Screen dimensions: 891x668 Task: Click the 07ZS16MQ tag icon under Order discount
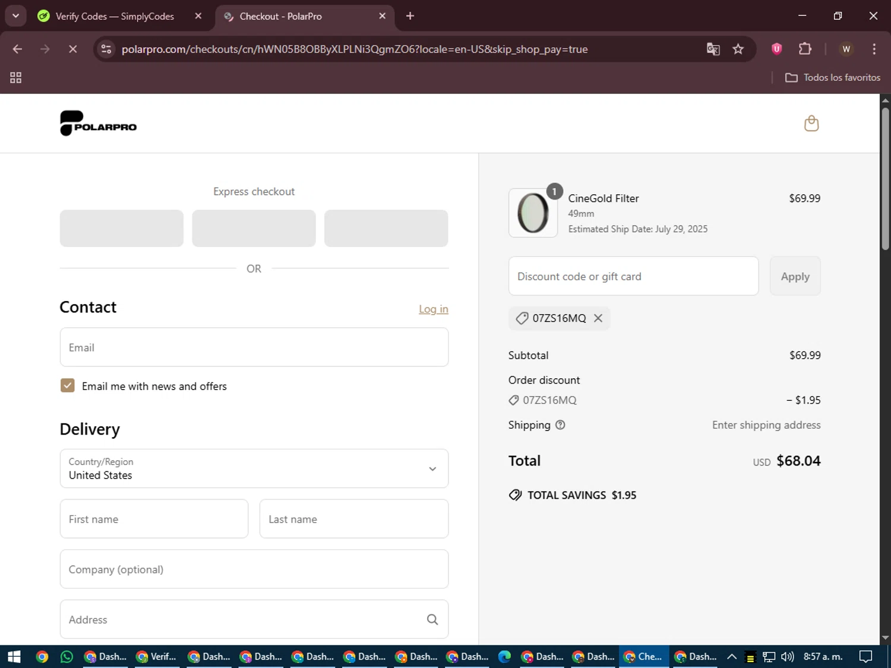pyautogui.click(x=514, y=401)
